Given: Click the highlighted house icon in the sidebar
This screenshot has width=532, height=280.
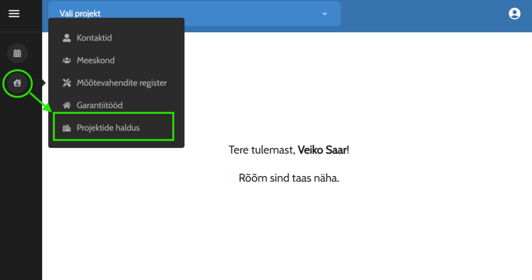Looking at the screenshot, I should pyautogui.click(x=17, y=83).
